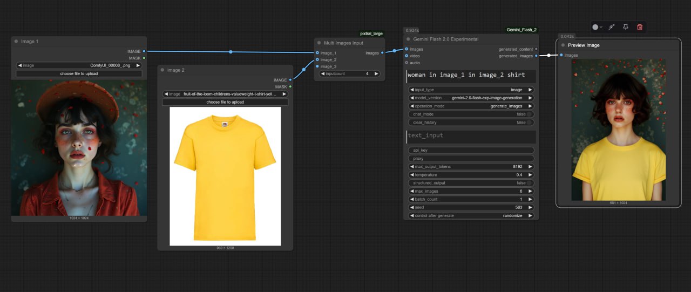Click the MASK output socket of Image 1
Image resolution: width=691 pixels, height=292 pixels.
[144, 58]
